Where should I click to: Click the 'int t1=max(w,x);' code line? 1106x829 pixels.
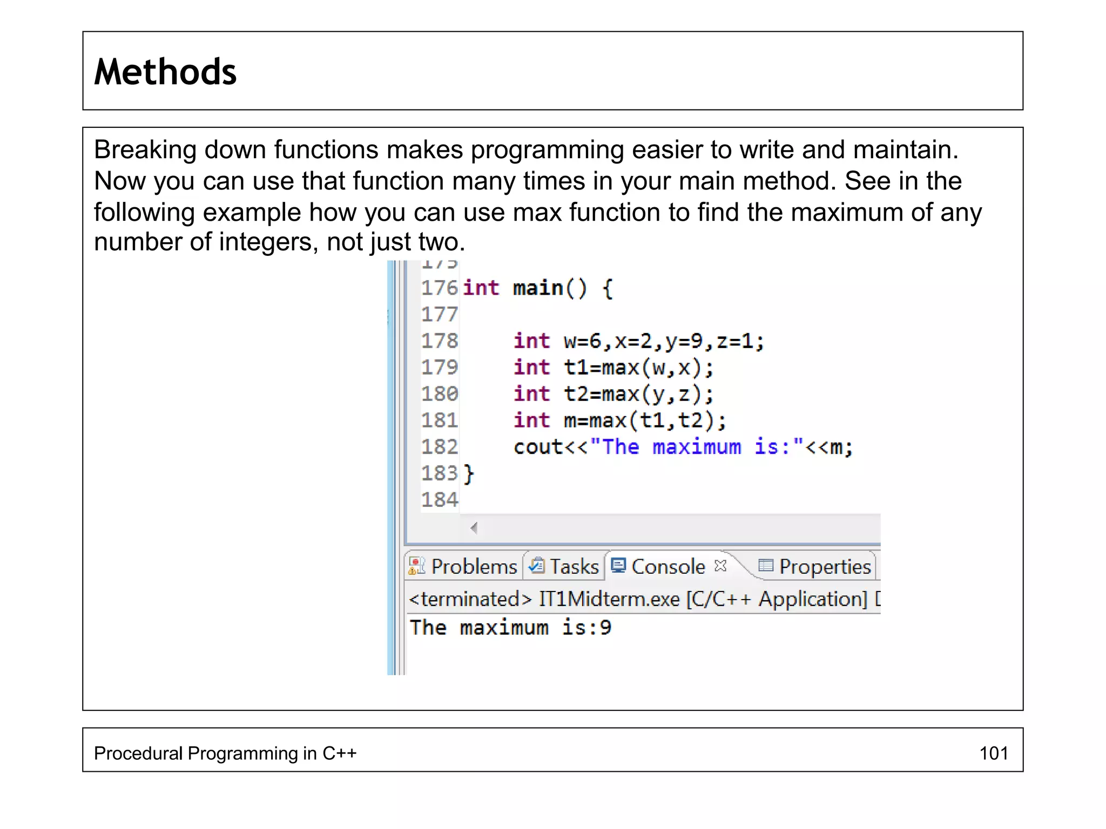point(613,368)
